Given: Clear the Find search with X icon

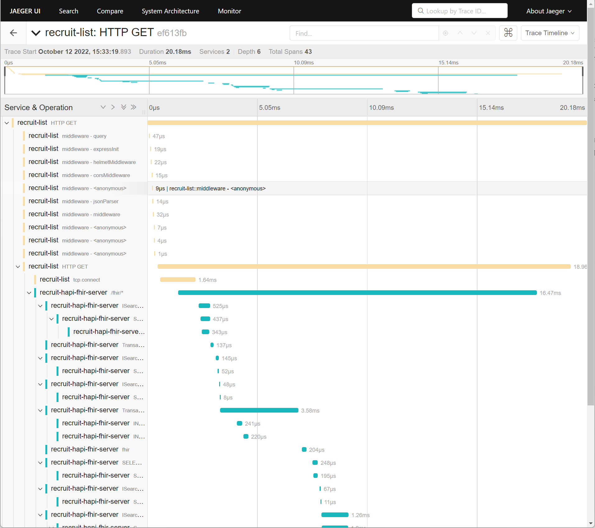Looking at the screenshot, I should tap(488, 33).
